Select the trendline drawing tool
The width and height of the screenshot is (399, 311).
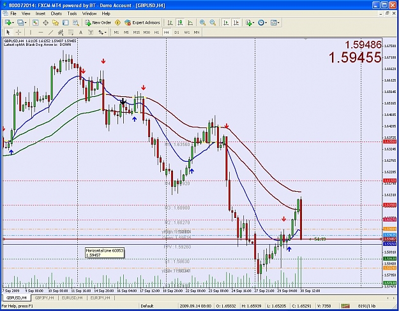[50, 33]
